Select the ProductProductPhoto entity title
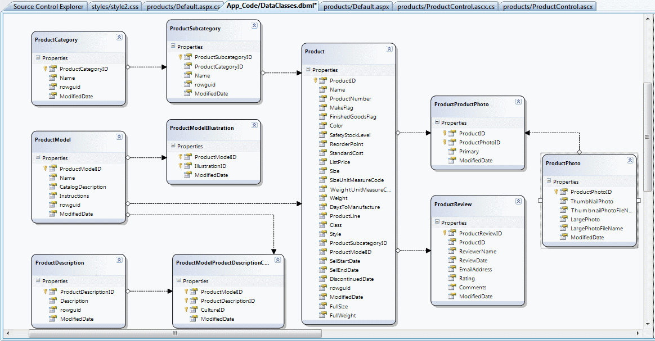 [461, 104]
